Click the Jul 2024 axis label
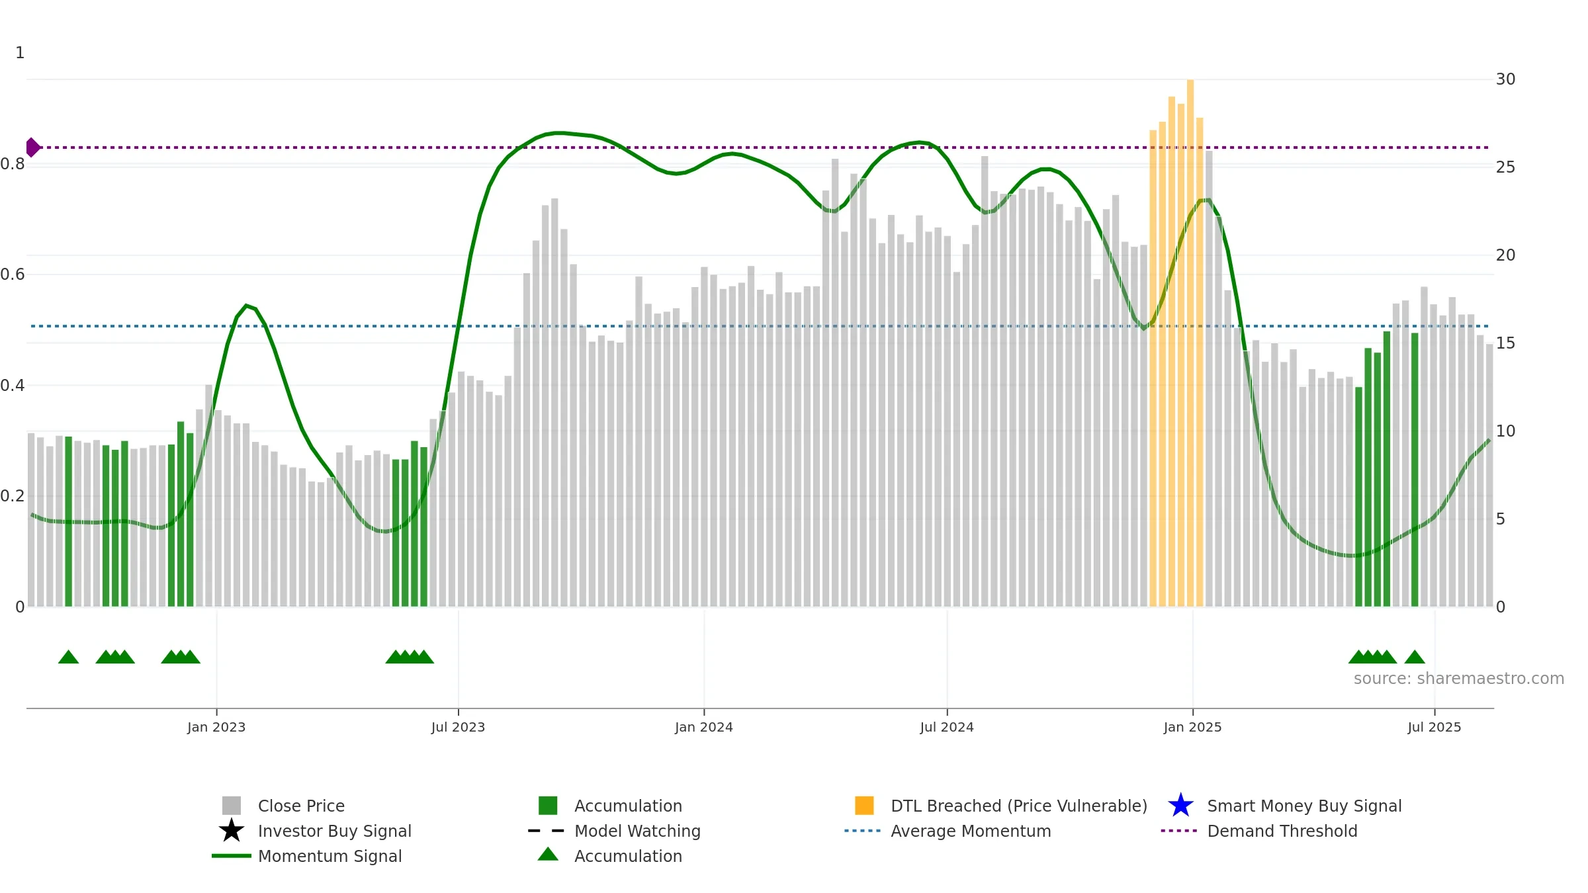This screenshot has width=1588, height=893. (x=947, y=728)
